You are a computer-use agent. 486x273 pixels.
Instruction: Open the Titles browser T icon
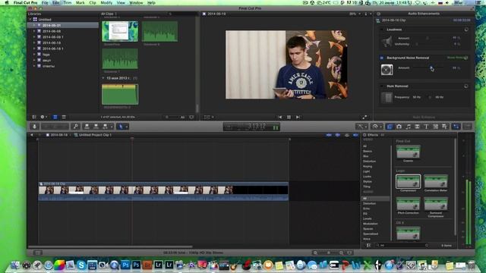point(426,127)
